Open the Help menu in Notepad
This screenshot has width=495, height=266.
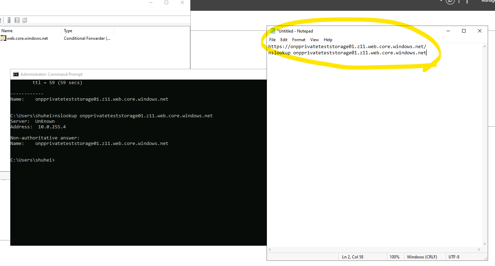tap(328, 40)
